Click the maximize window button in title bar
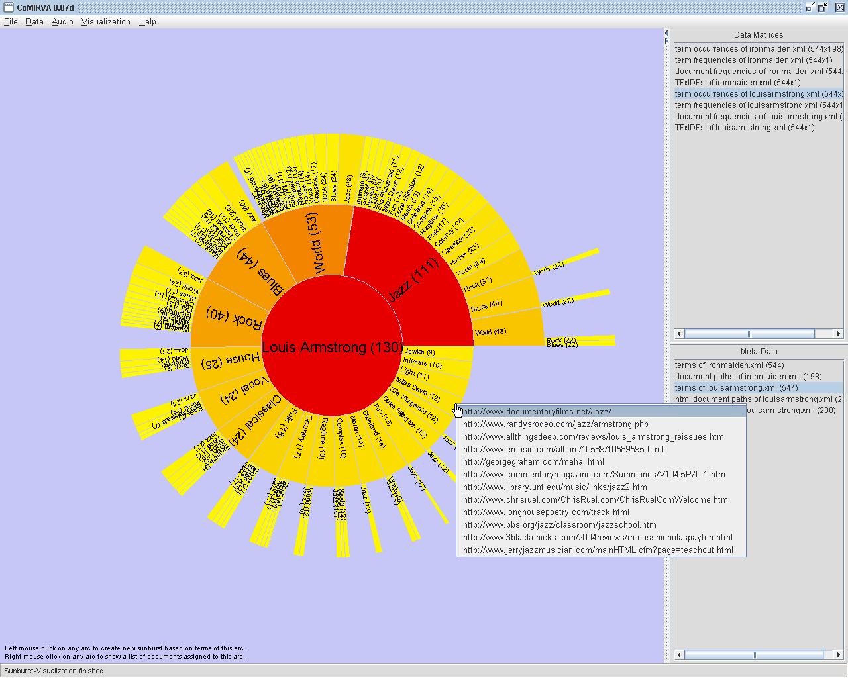Screen dimensions: 848x678 point(823,7)
